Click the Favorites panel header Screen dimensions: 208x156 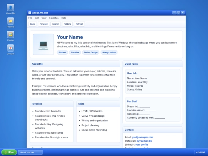pos(52,104)
